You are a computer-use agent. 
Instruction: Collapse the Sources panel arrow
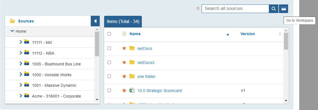[95, 21]
